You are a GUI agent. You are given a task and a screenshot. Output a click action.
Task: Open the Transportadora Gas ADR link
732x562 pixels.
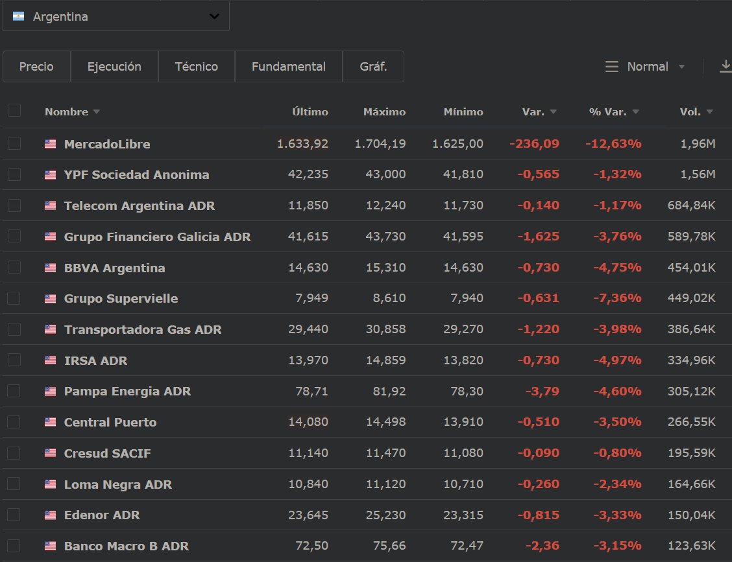tap(143, 329)
